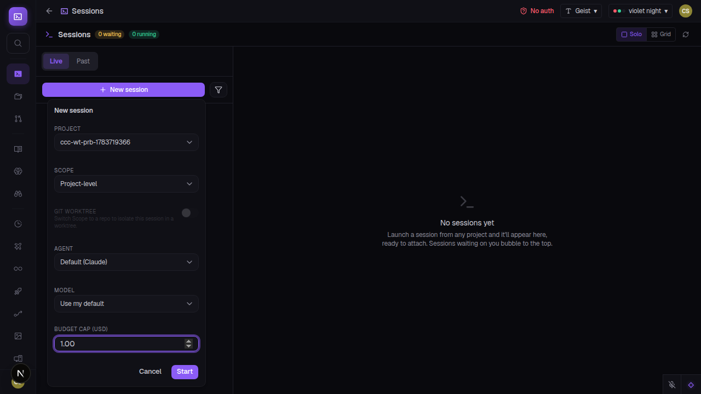The image size is (701, 394).
Task: Open the brain icon in the sidebar
Action: [x=18, y=171]
